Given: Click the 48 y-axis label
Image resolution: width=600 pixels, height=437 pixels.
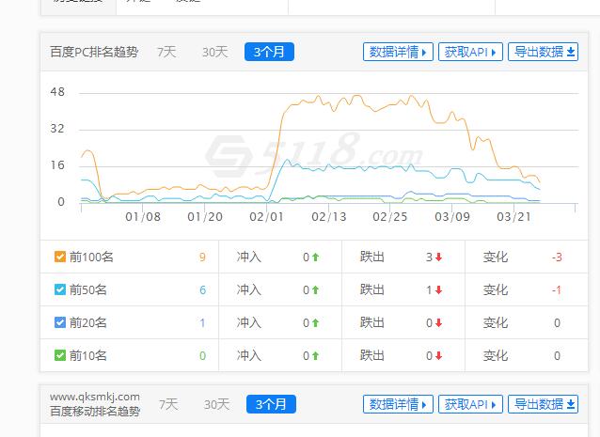Looking at the screenshot, I should [57, 92].
